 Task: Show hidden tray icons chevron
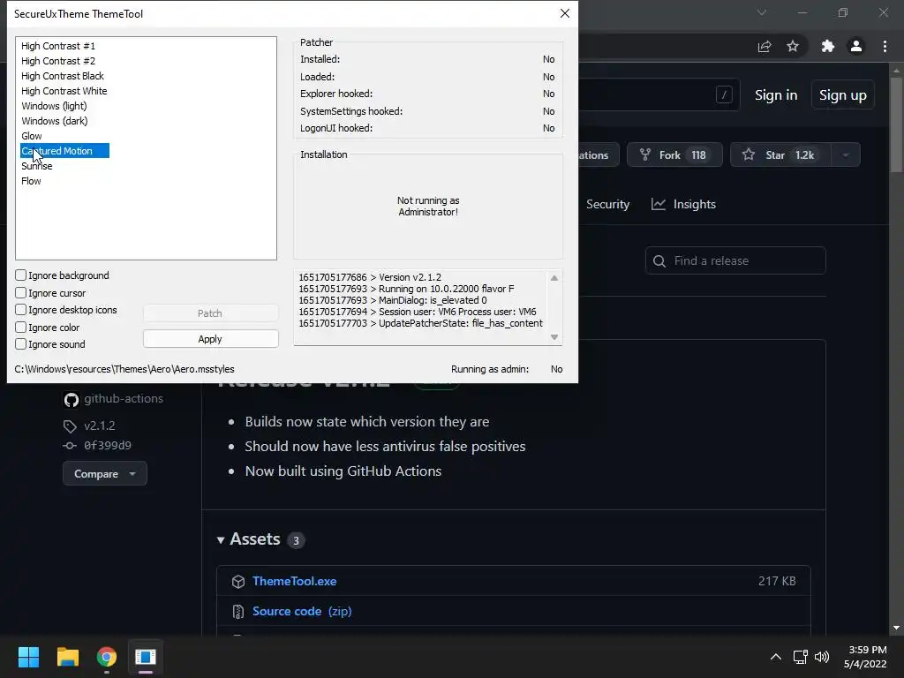[776, 657]
